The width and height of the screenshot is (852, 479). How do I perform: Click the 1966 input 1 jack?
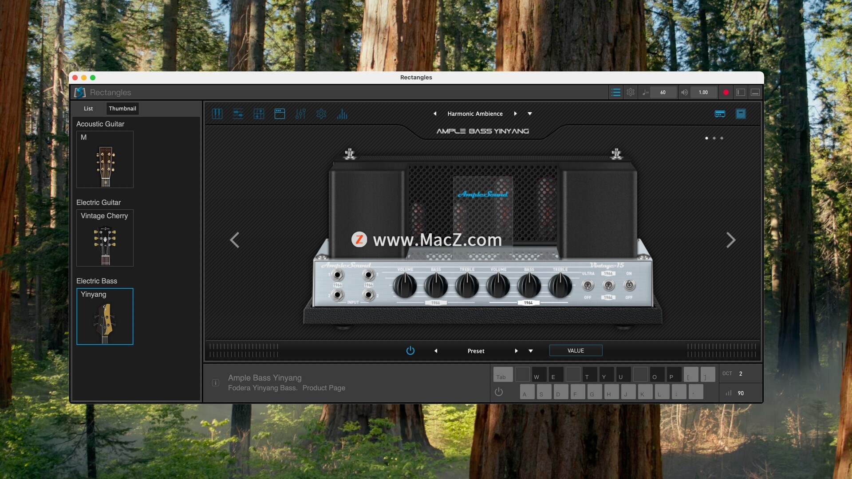pyautogui.click(x=338, y=275)
